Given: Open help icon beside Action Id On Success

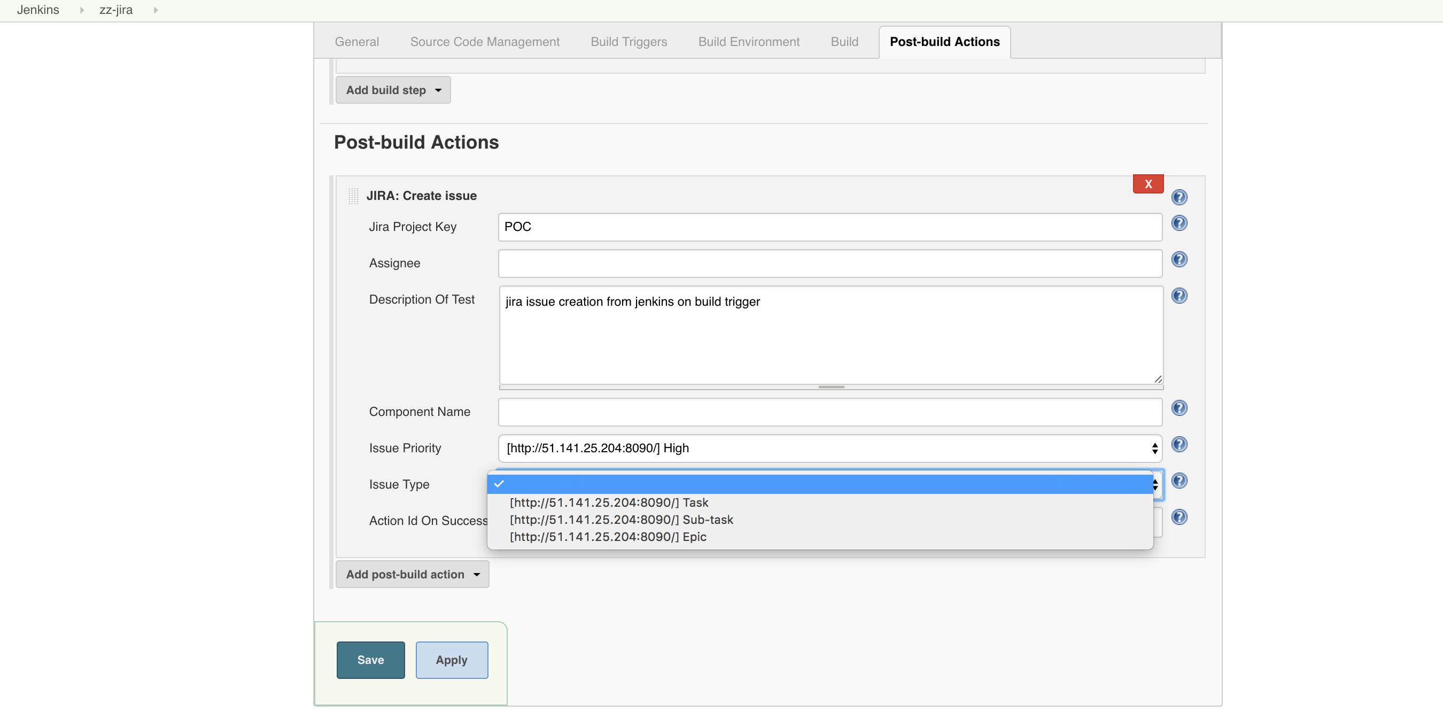Looking at the screenshot, I should click(x=1179, y=517).
